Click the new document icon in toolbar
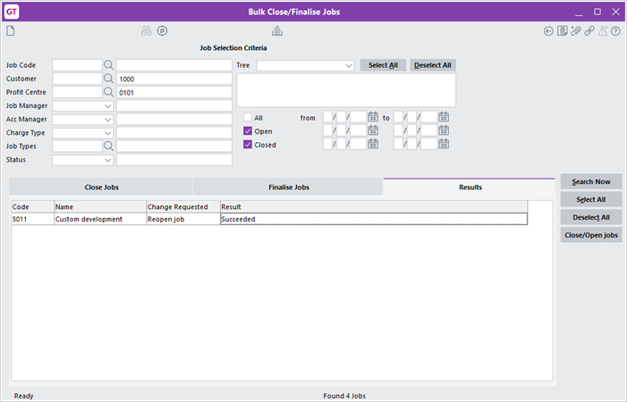 point(11,31)
